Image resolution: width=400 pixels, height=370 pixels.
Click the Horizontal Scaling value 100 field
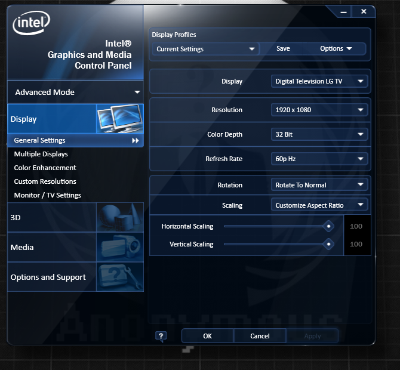[x=356, y=226]
